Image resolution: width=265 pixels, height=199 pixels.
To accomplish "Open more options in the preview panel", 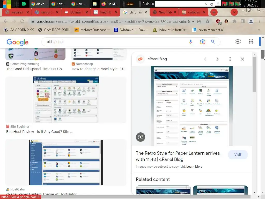I will pyautogui.click(x=230, y=59).
